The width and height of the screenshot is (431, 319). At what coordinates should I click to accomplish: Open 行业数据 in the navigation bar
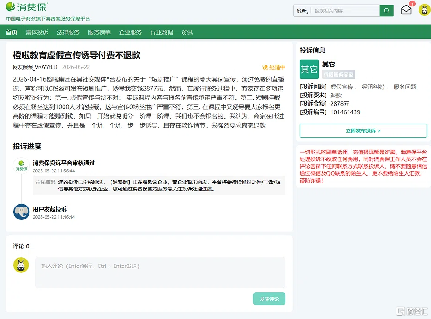point(161,32)
